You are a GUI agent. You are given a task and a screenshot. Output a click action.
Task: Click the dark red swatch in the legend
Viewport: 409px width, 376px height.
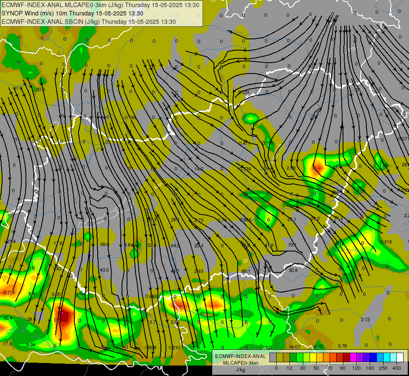pyautogui.click(x=346, y=357)
